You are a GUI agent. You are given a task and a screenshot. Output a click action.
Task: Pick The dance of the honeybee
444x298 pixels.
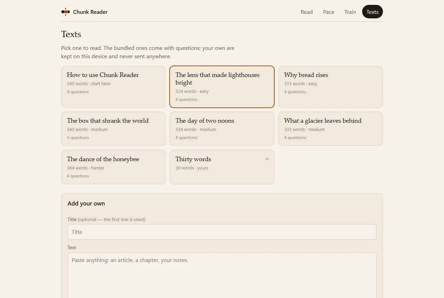pyautogui.click(x=113, y=167)
